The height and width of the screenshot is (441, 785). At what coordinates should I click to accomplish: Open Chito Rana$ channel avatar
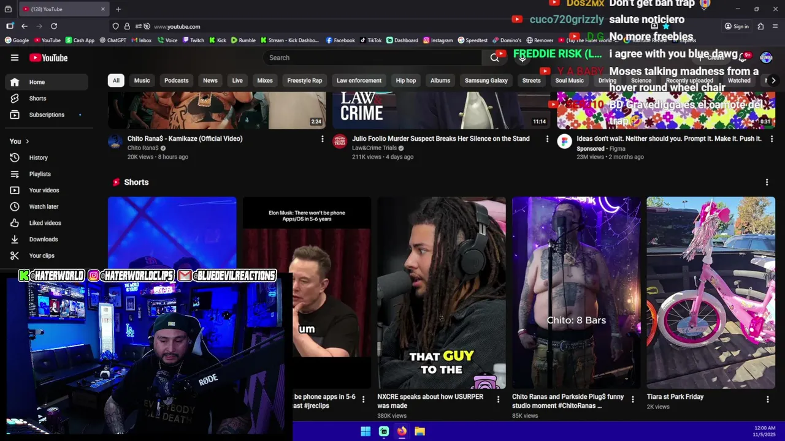115,142
